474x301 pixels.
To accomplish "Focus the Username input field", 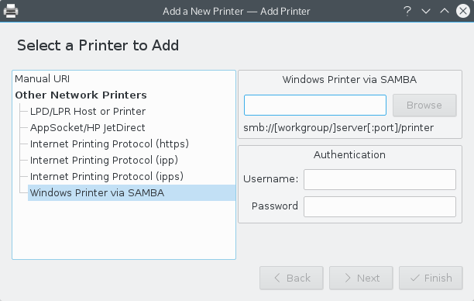I will 380,179.
